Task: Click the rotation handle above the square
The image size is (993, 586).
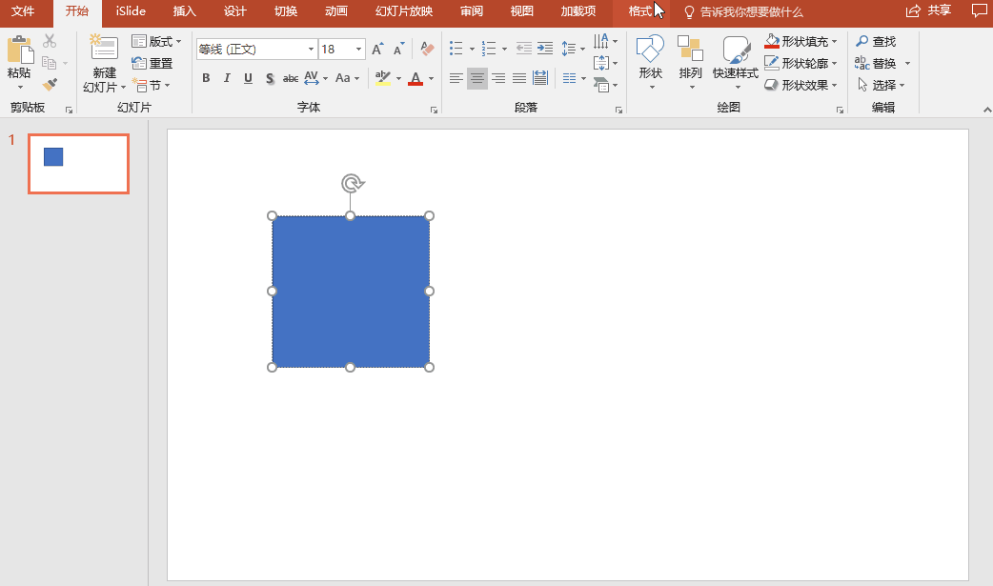Action: click(352, 184)
